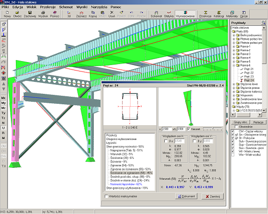Save using the Zachowaj disk icon
268x214 pixels.
pyautogui.click(x=30, y=14)
